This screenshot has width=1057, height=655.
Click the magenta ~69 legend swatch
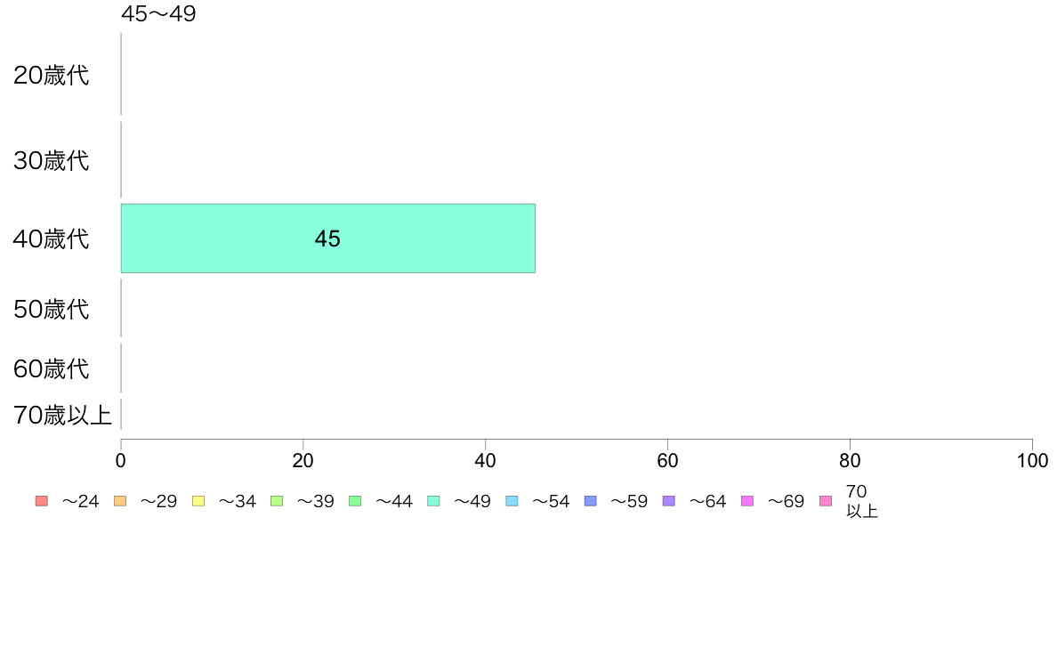[746, 500]
